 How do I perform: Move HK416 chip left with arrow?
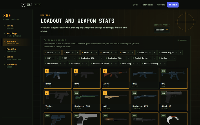[55, 52]
